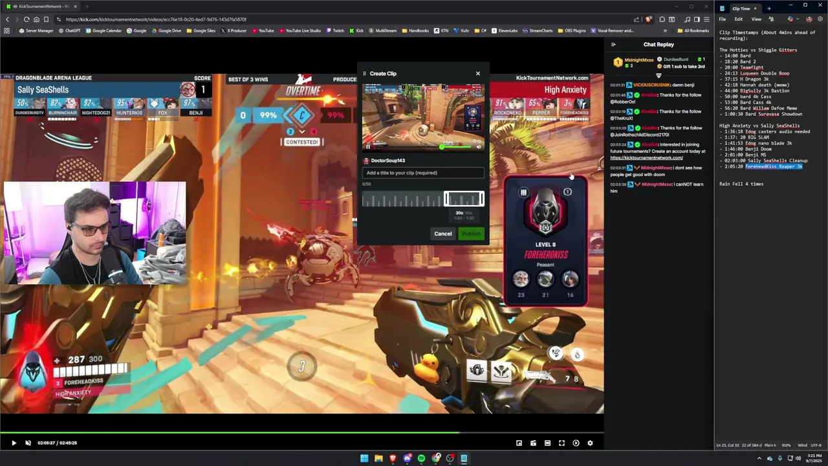Open the Twitch bookmark
Viewport: 828px width, 466px height.
pos(335,30)
